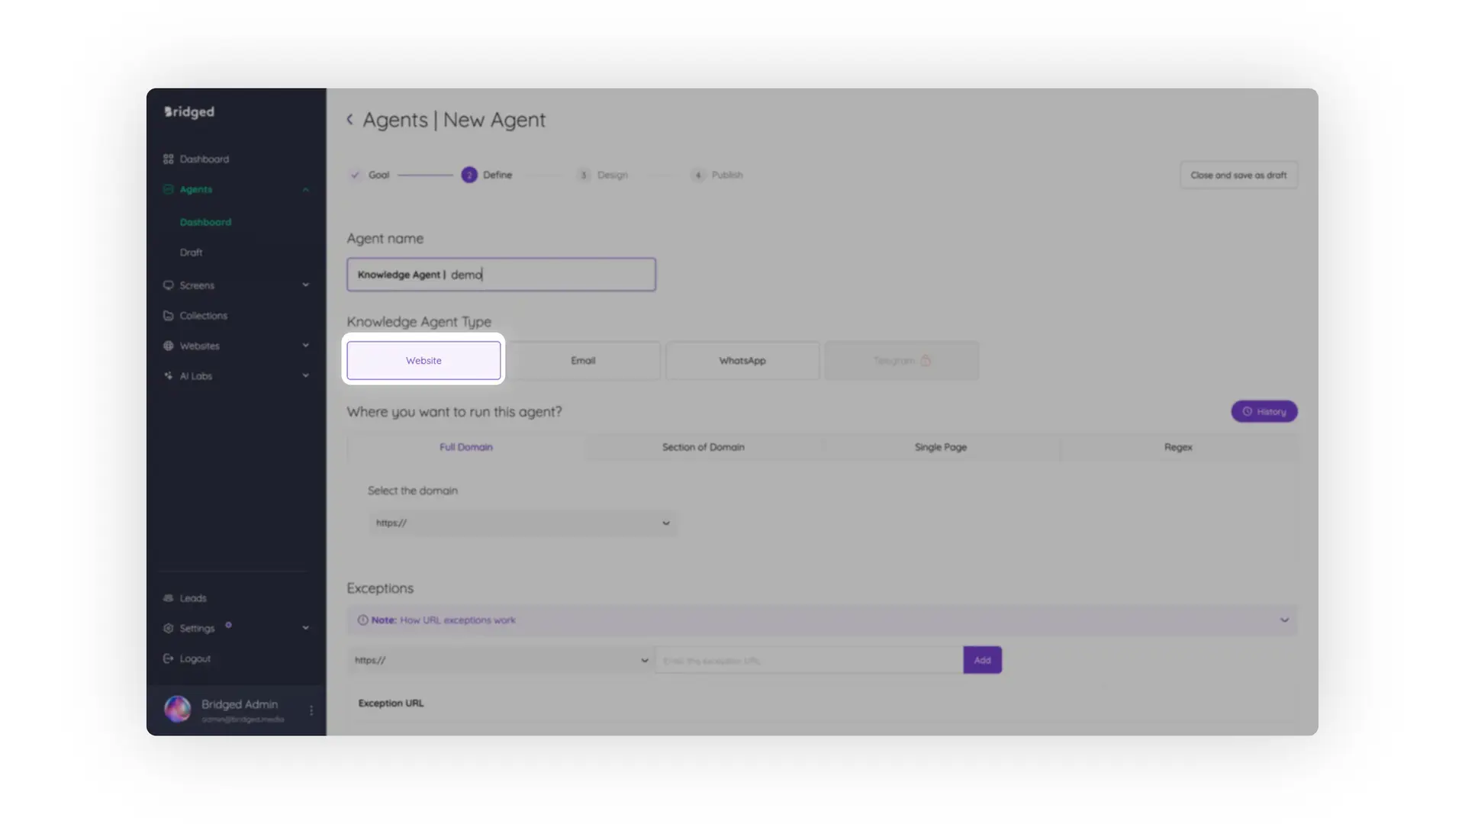Select the WhatsApp knowledge agent type

(x=742, y=360)
